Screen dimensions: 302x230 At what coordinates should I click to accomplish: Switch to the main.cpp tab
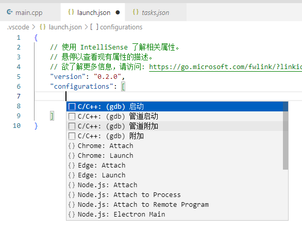tap(30, 12)
